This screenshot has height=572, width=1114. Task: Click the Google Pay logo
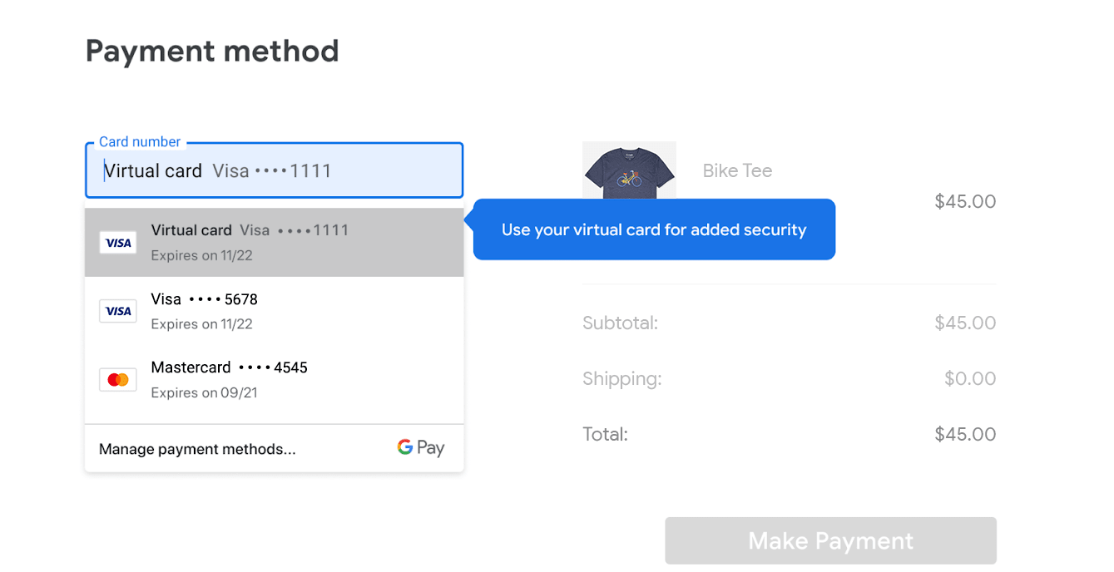(420, 448)
